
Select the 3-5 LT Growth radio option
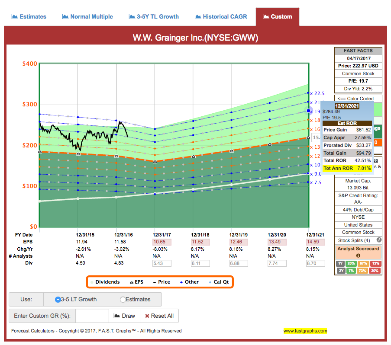pyautogui.click(x=58, y=300)
